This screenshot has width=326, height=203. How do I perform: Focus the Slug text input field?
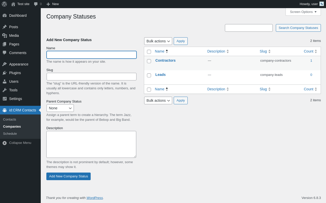pos(91,77)
